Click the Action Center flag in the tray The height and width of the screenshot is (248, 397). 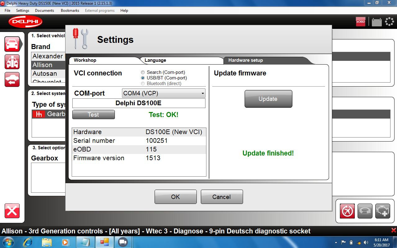(x=344, y=242)
